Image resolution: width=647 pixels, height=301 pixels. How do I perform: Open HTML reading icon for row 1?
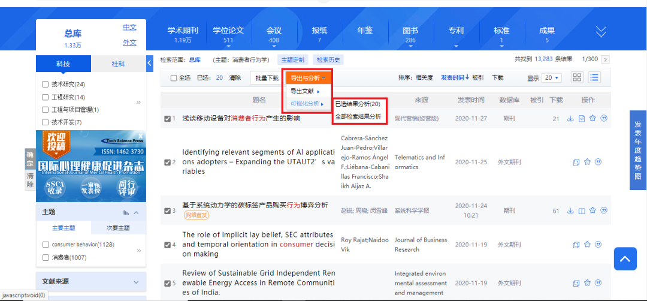pos(582,119)
